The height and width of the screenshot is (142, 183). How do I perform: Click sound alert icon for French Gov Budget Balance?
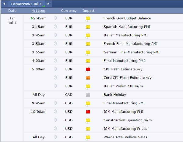55,18
